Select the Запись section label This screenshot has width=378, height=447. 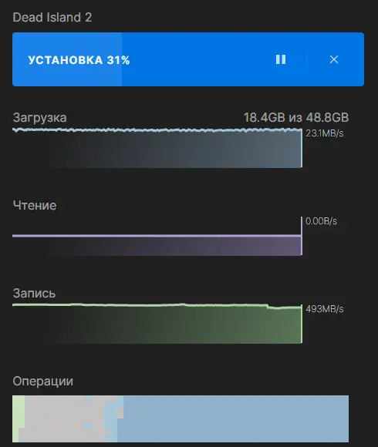pos(34,294)
